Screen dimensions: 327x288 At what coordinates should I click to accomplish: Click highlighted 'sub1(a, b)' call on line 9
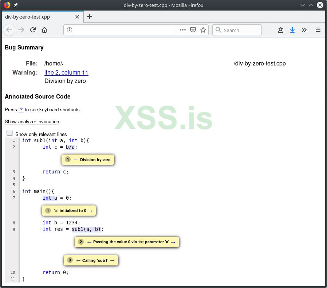(86, 229)
